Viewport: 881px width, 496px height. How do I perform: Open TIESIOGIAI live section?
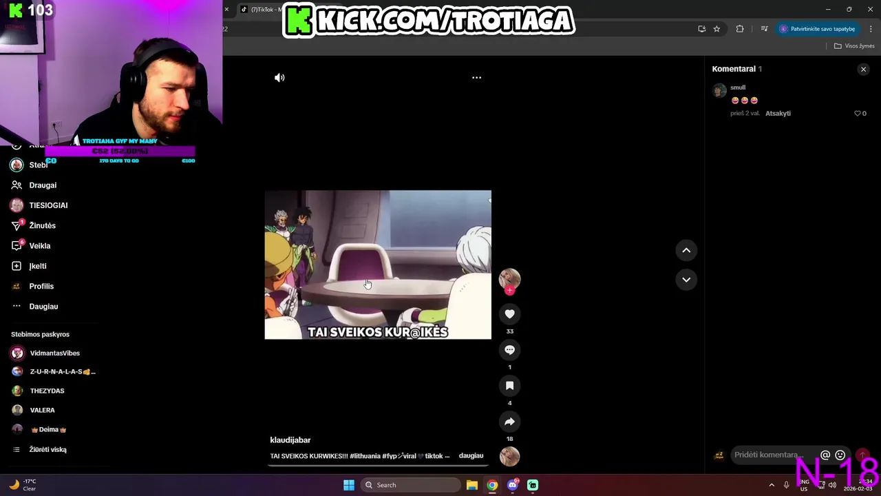pos(48,205)
